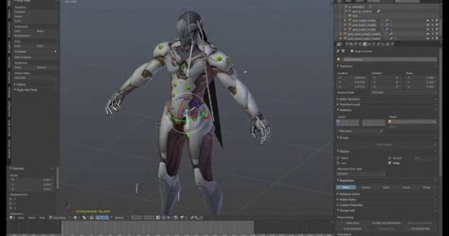
Task: Click the OpenGL render image icon
Action: (x=176, y=218)
